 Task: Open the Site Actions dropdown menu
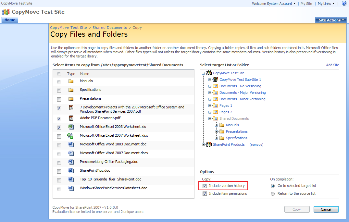click(331, 20)
